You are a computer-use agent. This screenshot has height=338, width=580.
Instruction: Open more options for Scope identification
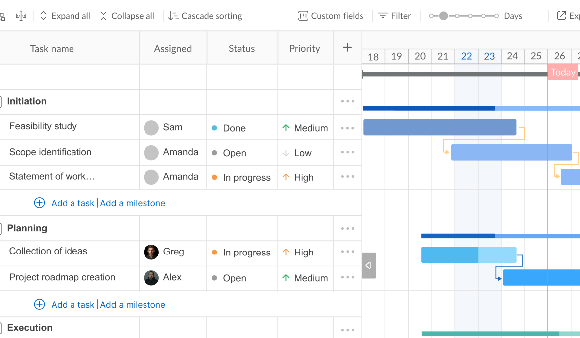pos(347,152)
